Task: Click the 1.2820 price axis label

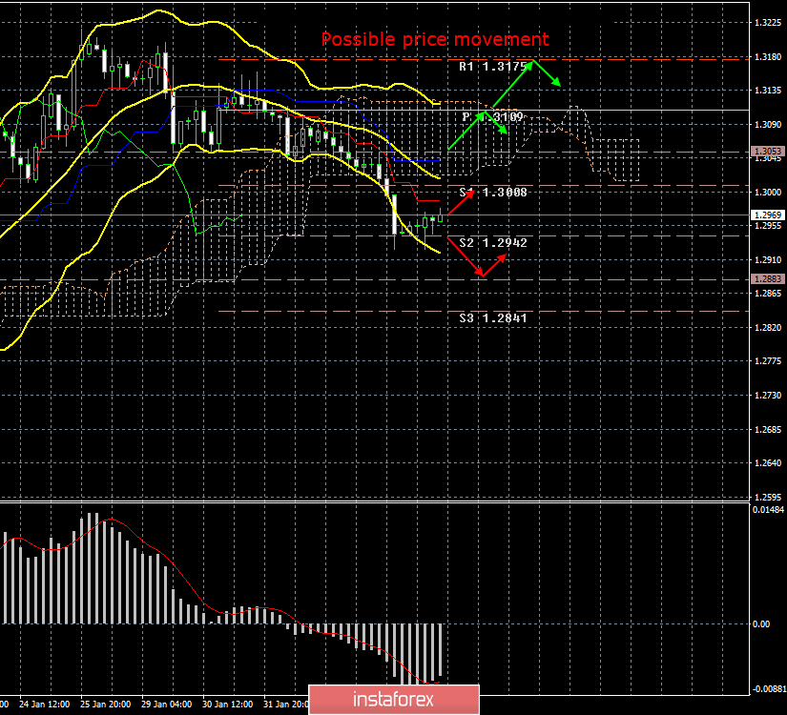Action: click(x=768, y=328)
